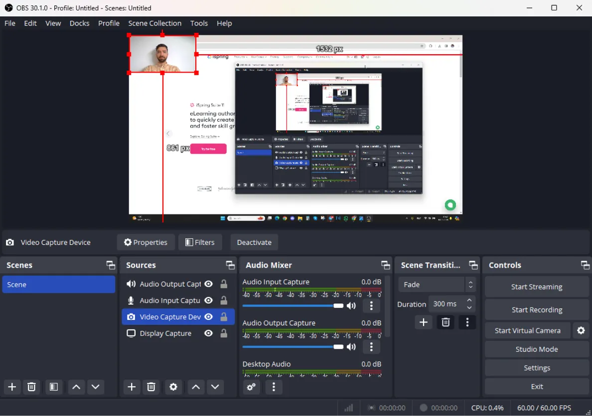Open the selected source's properties gear icon
Viewport: 592px width, 416px height.
pos(173,387)
